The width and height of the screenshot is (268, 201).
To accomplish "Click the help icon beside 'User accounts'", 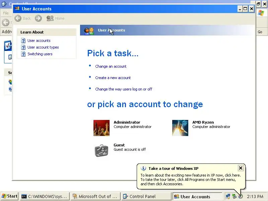I will coord(23,41).
